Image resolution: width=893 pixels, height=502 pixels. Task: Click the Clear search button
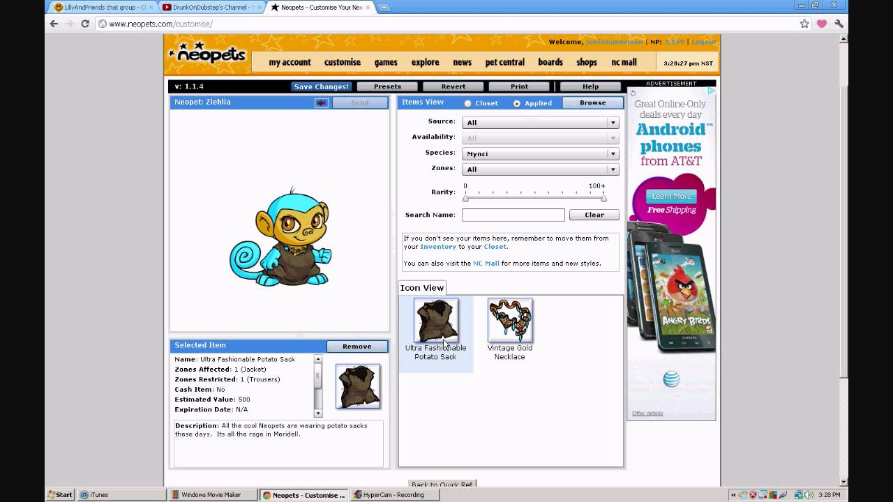point(594,215)
